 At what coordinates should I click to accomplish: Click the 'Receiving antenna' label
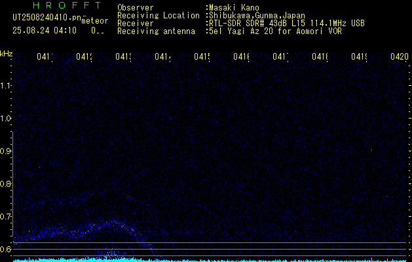[157, 31]
